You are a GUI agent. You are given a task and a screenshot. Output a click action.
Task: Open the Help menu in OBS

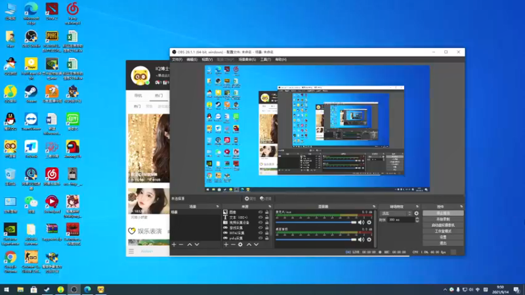click(x=281, y=60)
